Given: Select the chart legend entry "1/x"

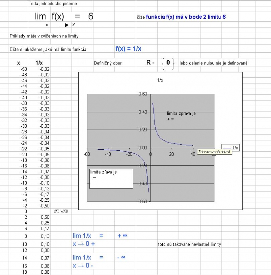Looking at the screenshot, I should point(230,148).
